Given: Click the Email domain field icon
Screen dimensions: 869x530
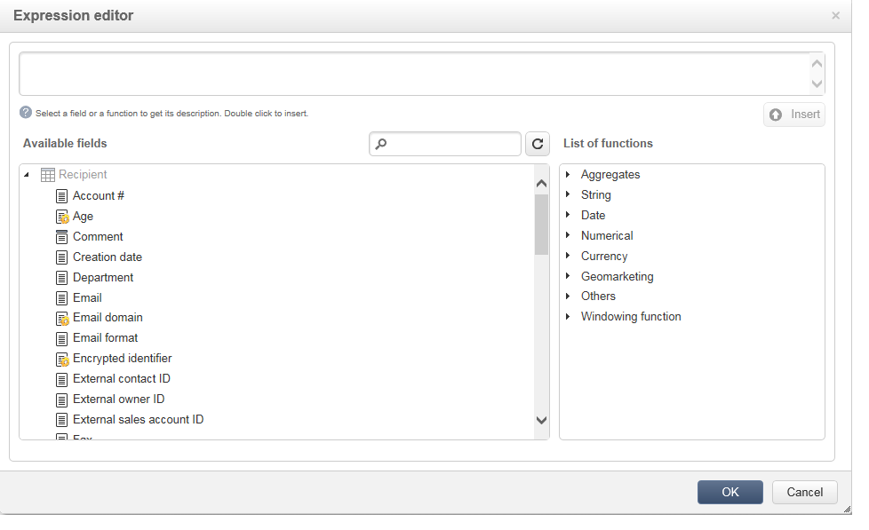Looking at the screenshot, I should point(62,318).
